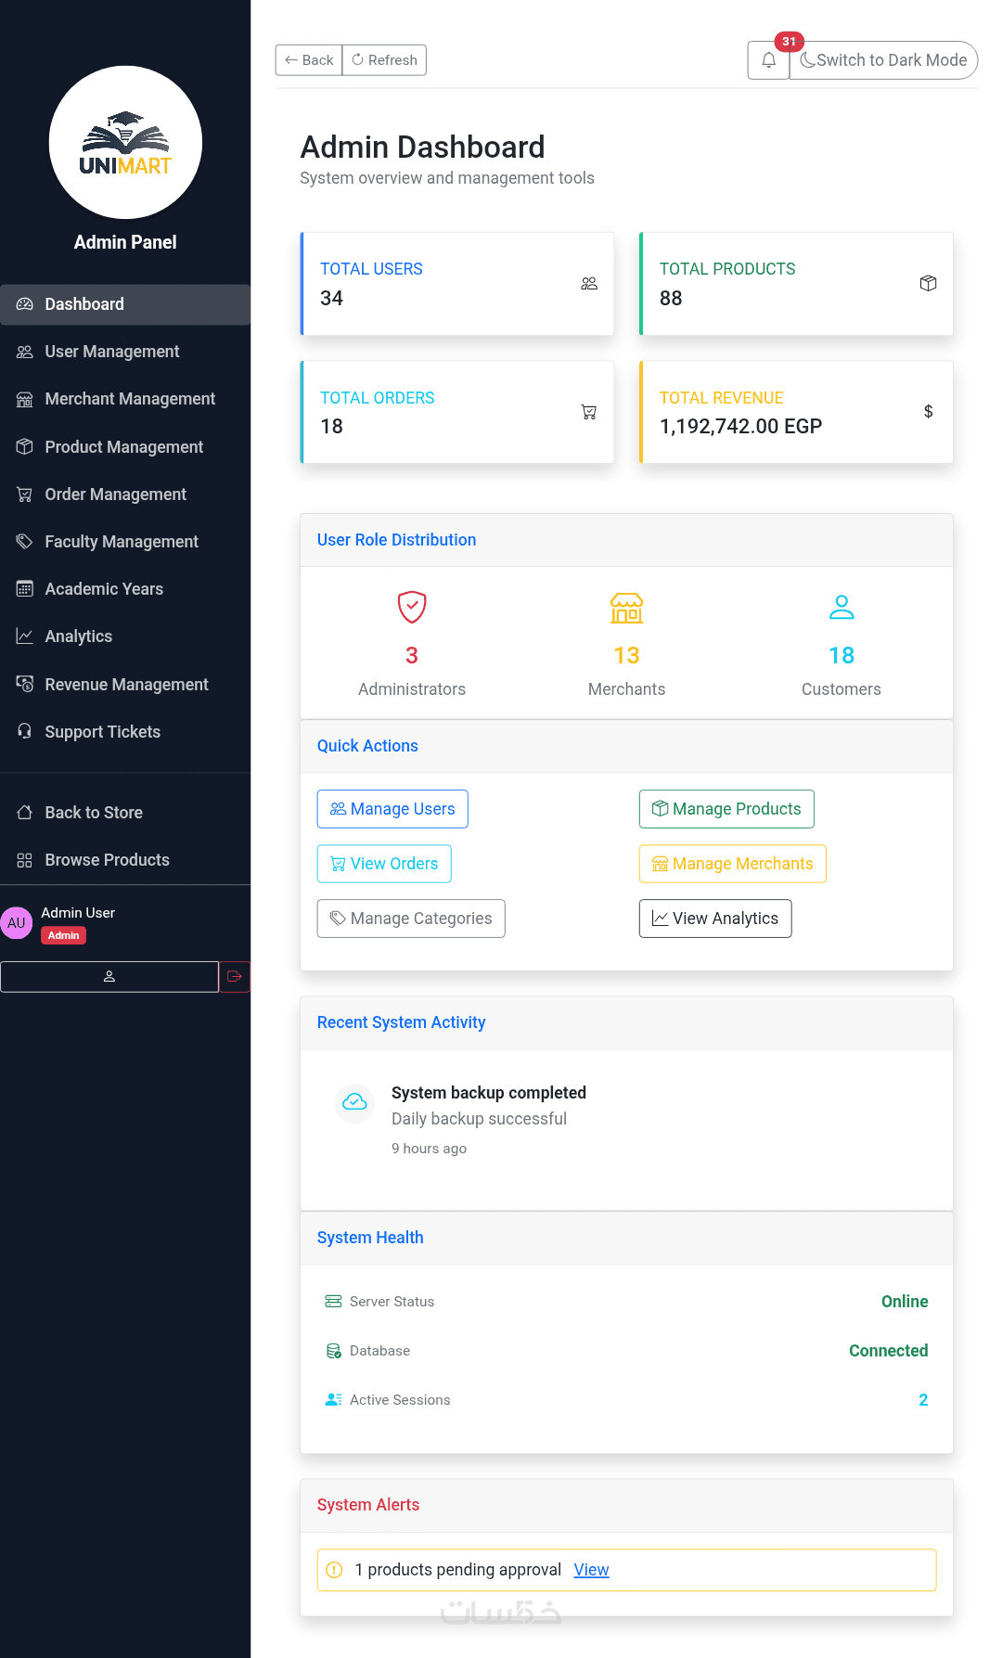Click the Admin User name text

(x=78, y=913)
